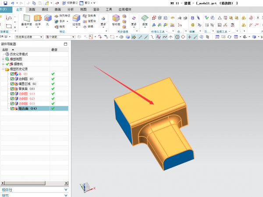The height and width of the screenshot is (197, 263).
Task: Click the 抽壳 shell tool
Action: 60,26
